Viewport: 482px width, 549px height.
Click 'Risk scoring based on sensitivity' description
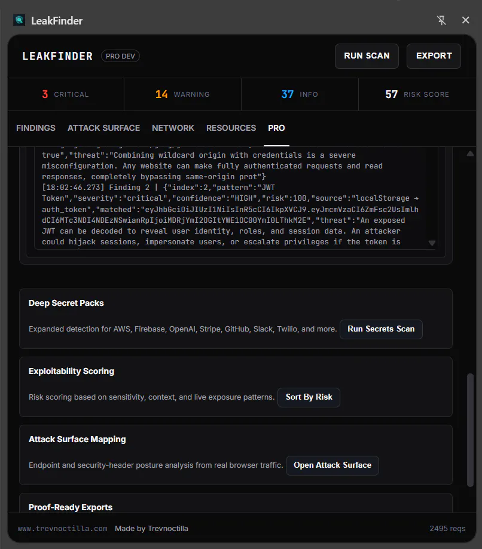click(x=151, y=397)
